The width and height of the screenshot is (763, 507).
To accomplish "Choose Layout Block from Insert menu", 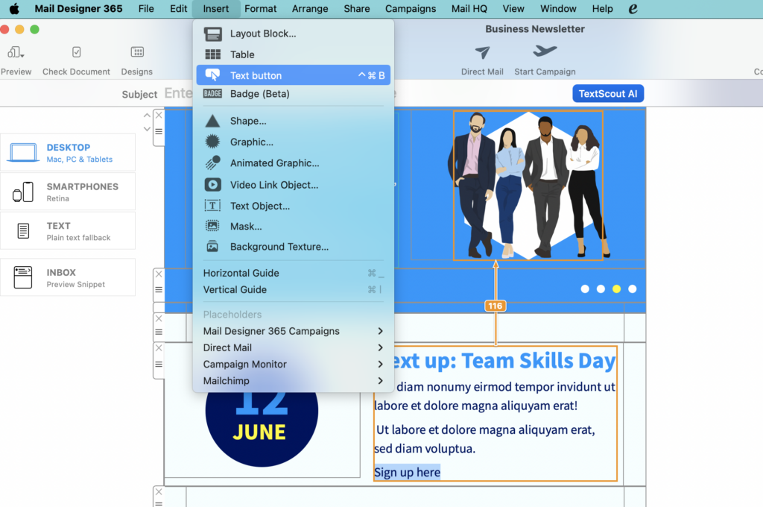I will pyautogui.click(x=294, y=34).
